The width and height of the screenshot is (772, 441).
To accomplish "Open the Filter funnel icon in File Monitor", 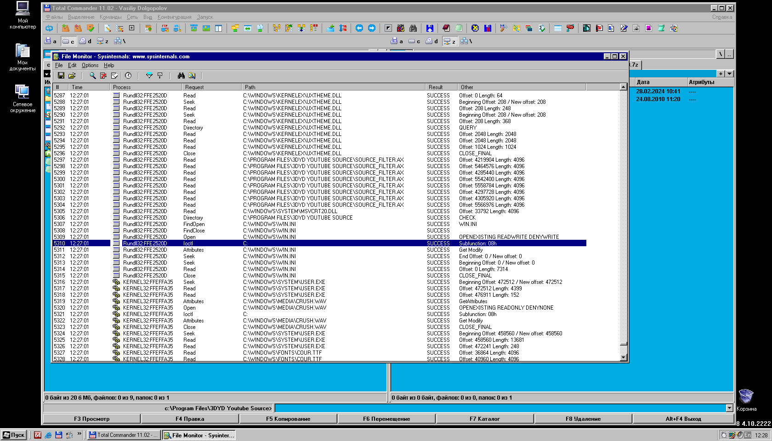I will (x=149, y=75).
